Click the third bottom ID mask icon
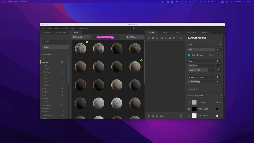 pyautogui.click(x=157, y=116)
